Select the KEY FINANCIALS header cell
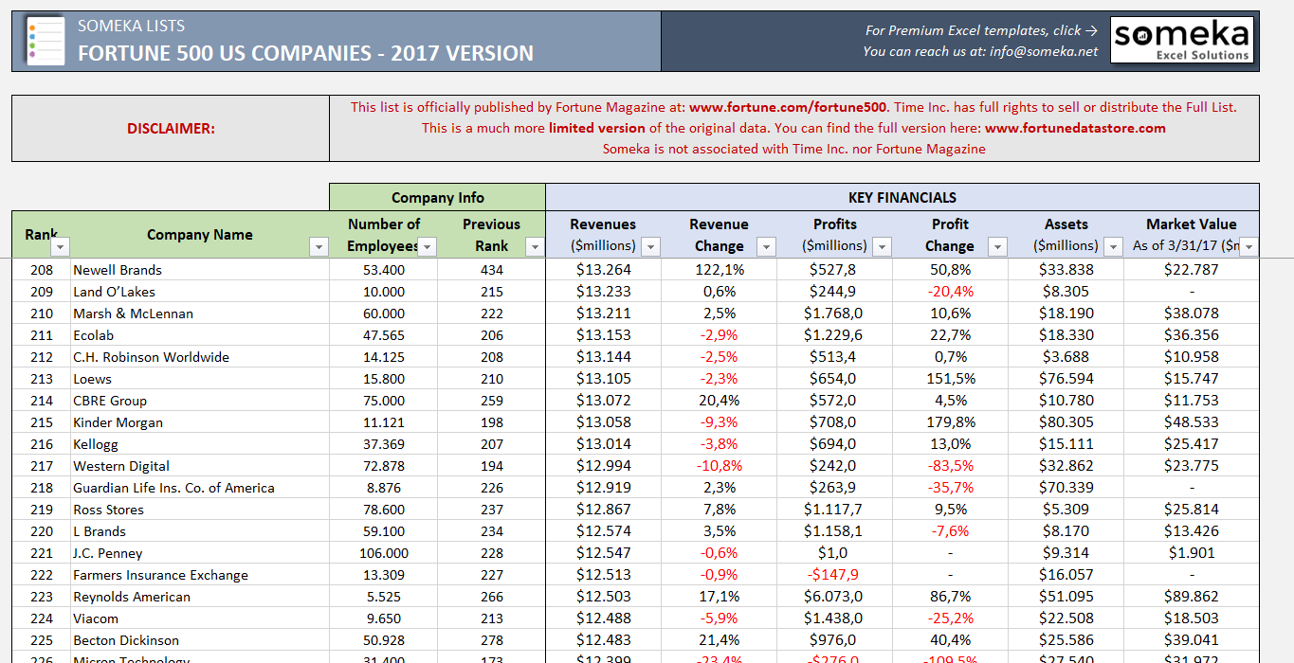Screen dimensions: 1294x663 902,197
